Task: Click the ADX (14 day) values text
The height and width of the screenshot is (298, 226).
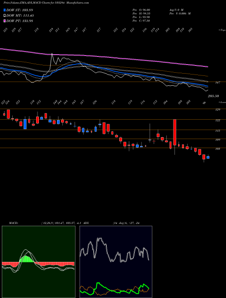Action: pos(126,223)
